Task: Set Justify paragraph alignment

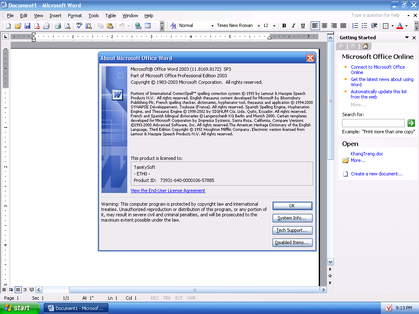Action: click(x=343, y=26)
